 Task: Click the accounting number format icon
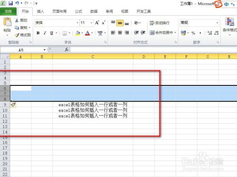pyautogui.click(x=183, y=33)
